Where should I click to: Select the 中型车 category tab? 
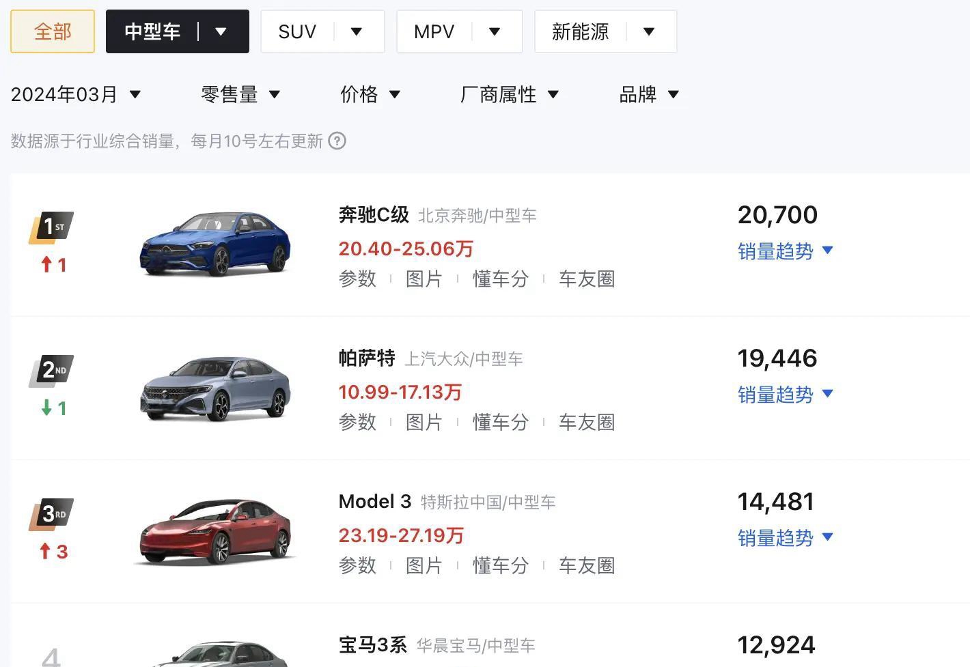pyautogui.click(x=152, y=31)
